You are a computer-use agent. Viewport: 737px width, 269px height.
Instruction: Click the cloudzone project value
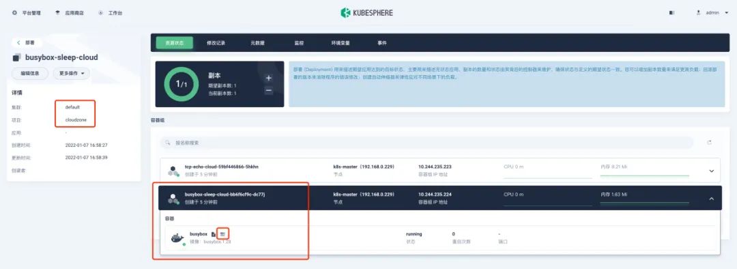click(x=76, y=119)
